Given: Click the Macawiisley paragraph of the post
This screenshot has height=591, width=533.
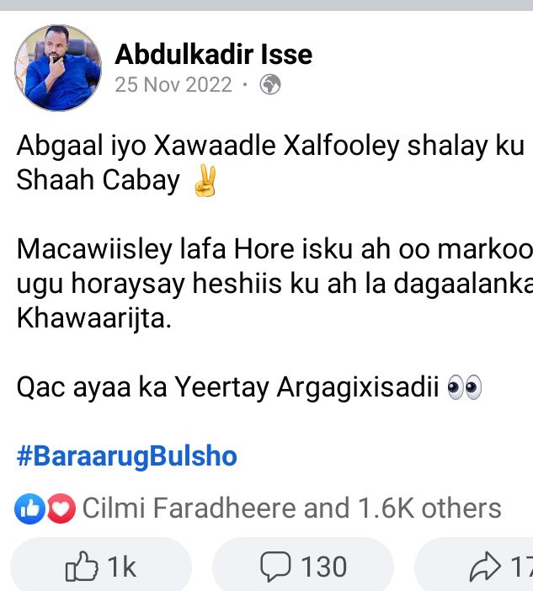Looking at the screenshot, I should tap(274, 284).
